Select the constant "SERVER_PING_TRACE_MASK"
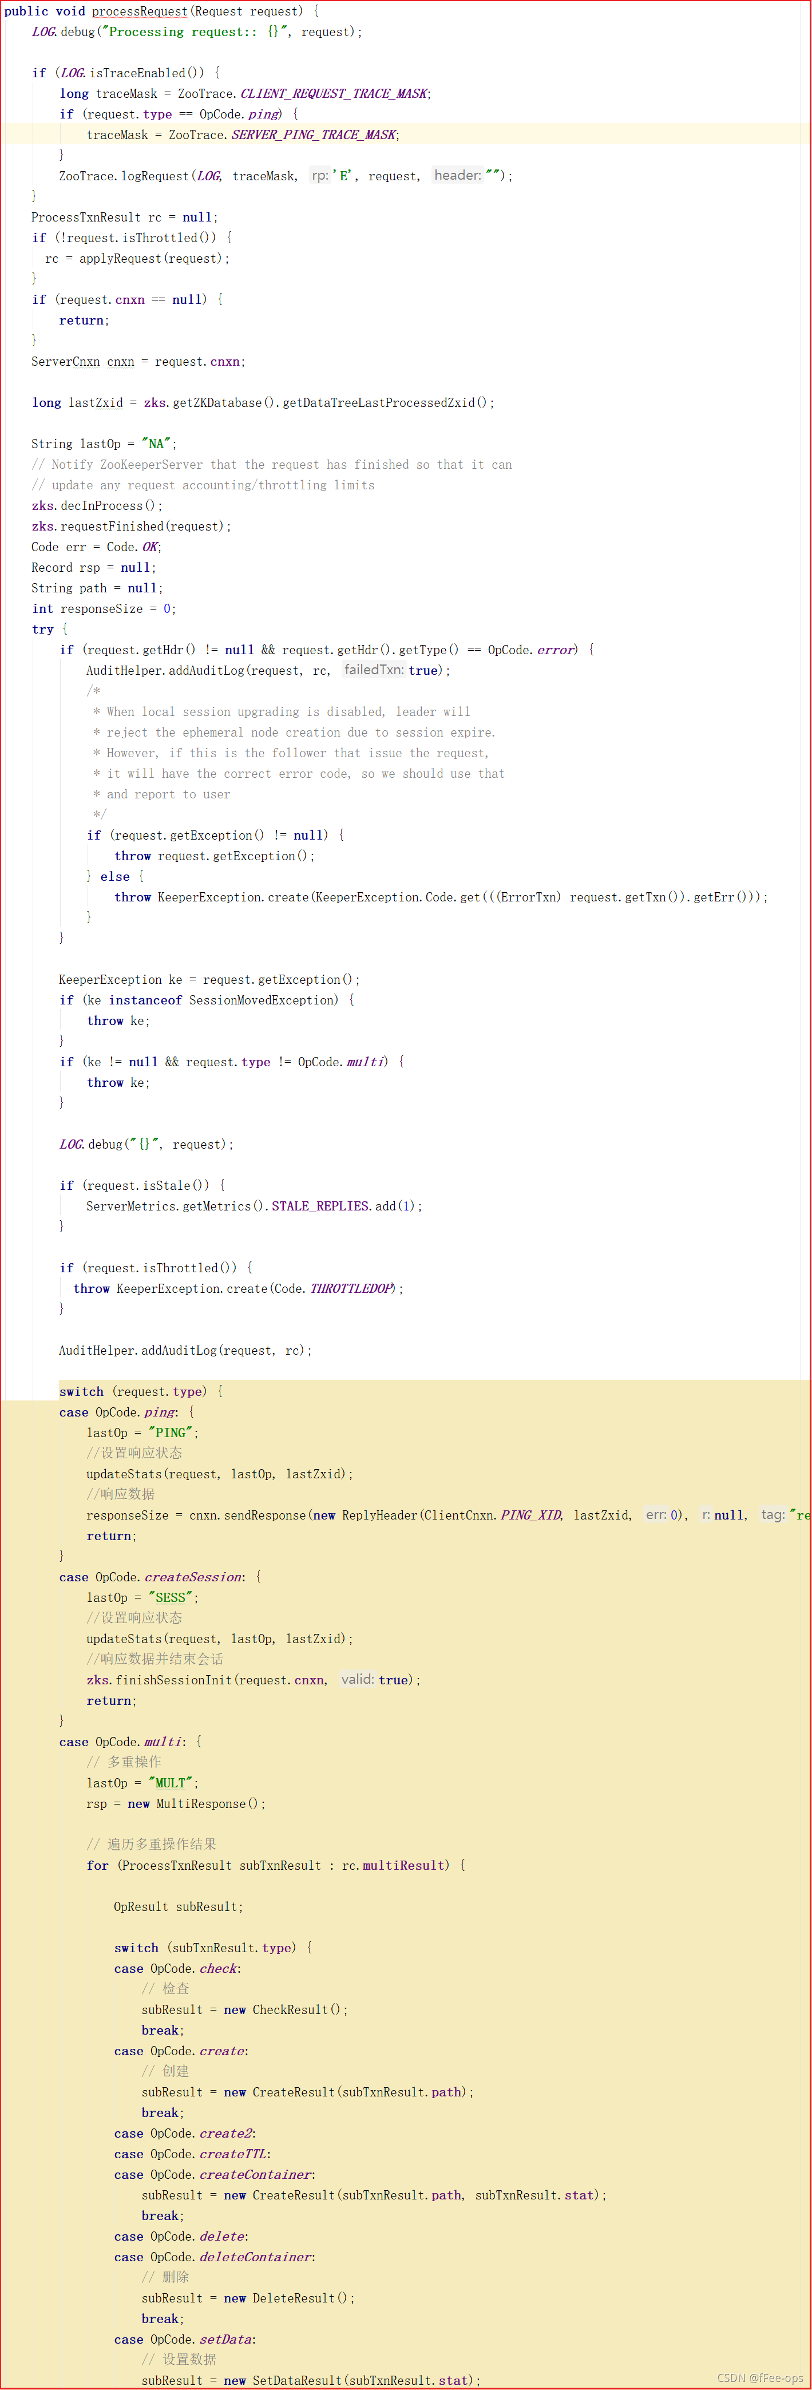812x2390 pixels. [314, 134]
